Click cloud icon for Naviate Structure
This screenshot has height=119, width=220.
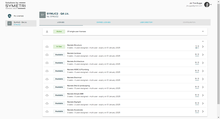point(47,47)
